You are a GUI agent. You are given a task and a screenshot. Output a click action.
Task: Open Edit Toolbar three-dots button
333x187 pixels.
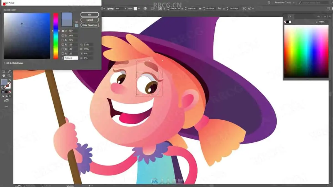click(6, 106)
